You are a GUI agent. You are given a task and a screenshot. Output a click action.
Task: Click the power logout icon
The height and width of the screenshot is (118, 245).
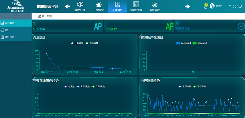[240, 6]
